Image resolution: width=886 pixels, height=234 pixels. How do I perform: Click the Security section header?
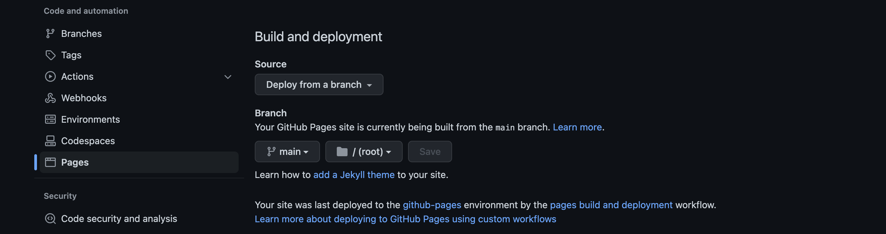60,196
